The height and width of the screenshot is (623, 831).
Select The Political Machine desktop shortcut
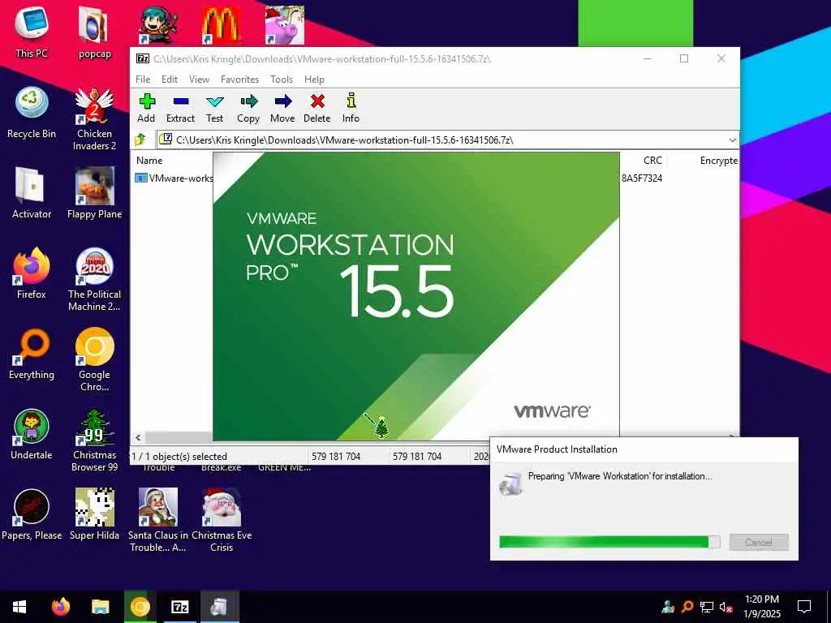94,279
